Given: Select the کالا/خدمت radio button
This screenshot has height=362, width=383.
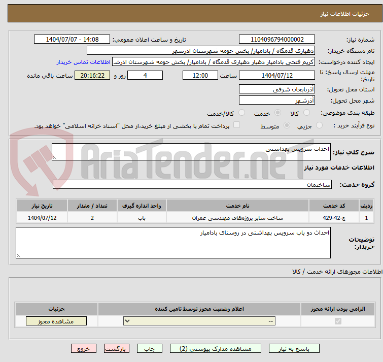Looking at the screenshot, I should pyautogui.click(x=241, y=113).
